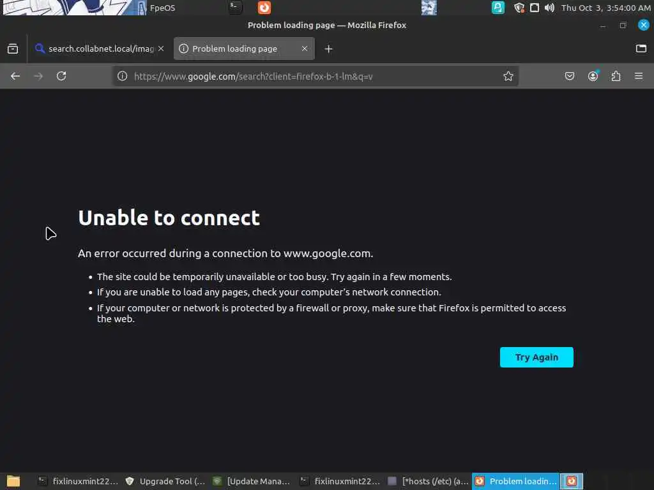Click the Problem loading page taskbar button
This screenshot has height=490, width=654.
tap(515, 481)
